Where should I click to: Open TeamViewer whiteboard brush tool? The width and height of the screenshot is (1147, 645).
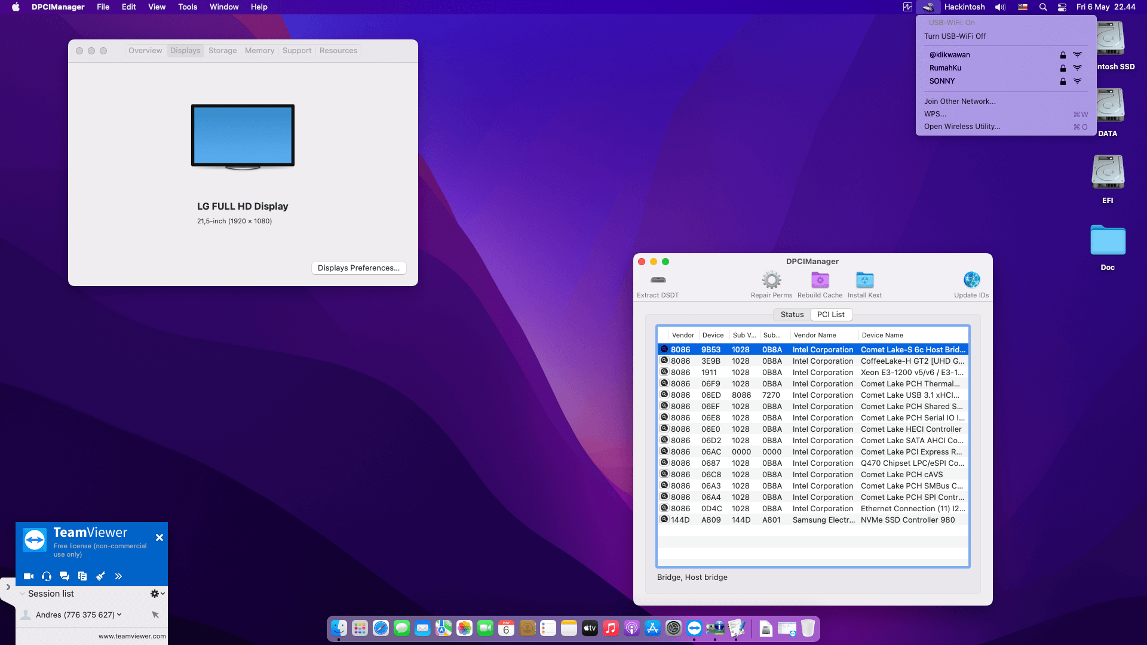100,576
